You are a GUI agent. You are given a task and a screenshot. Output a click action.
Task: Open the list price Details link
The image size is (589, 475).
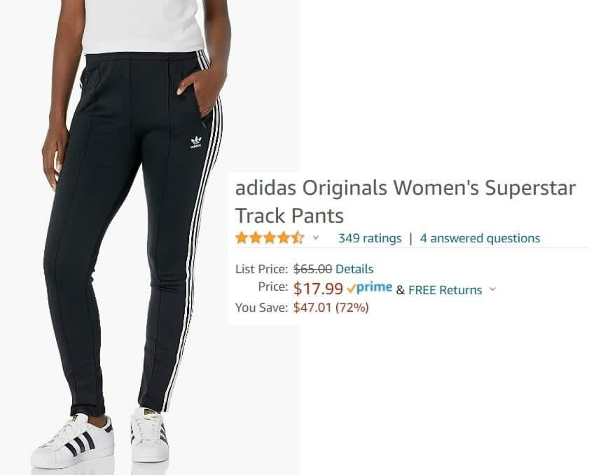click(354, 269)
